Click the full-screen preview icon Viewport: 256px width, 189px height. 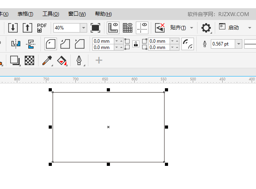click(95, 28)
